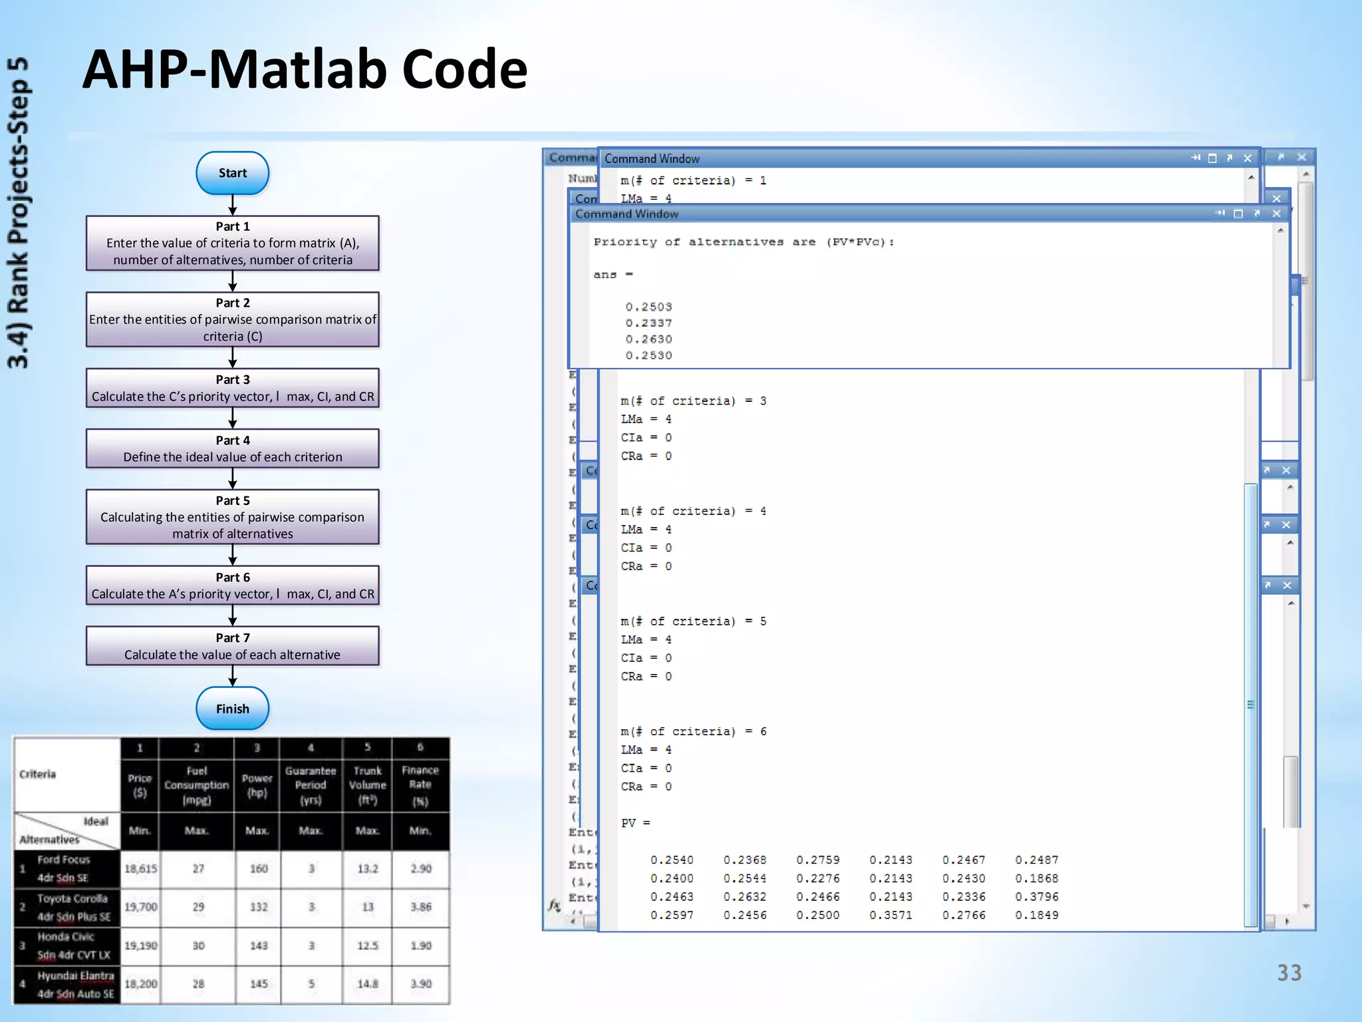Close the Priority of alternatives Command Window
The width and height of the screenshot is (1362, 1022).
pyautogui.click(x=1276, y=214)
